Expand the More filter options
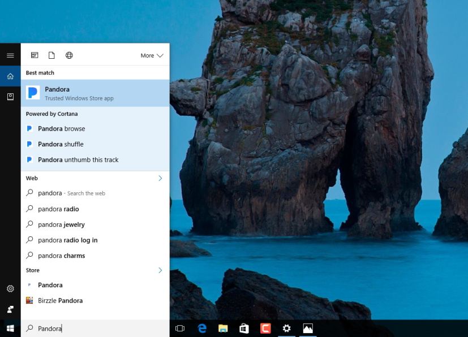The height and width of the screenshot is (337, 468). click(x=151, y=55)
